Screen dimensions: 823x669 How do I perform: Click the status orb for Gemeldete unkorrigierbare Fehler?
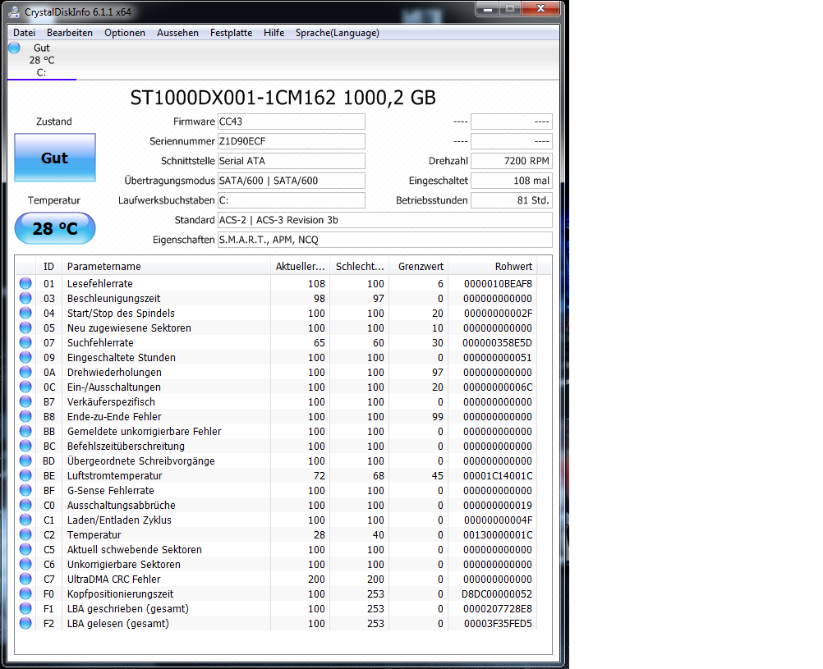pyautogui.click(x=25, y=431)
